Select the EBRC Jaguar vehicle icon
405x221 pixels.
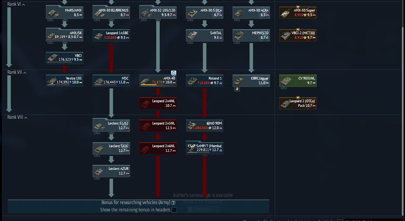[x=239, y=81]
